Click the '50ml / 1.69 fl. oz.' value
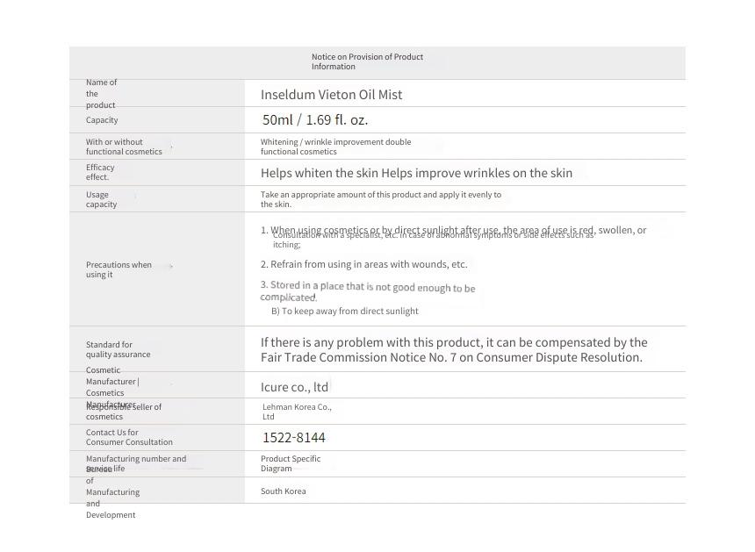The image size is (755, 552). pos(315,120)
